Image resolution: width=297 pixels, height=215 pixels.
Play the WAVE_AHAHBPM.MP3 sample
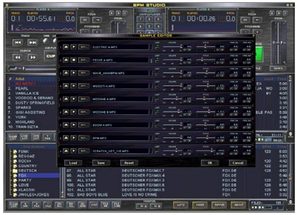(74, 73)
